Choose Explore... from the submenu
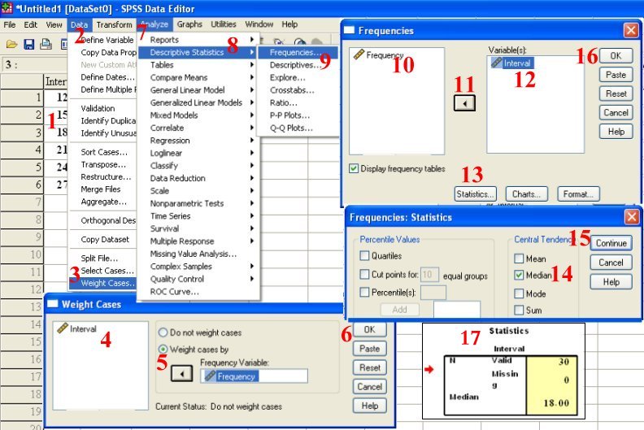This screenshot has width=644, height=430. coord(288,77)
